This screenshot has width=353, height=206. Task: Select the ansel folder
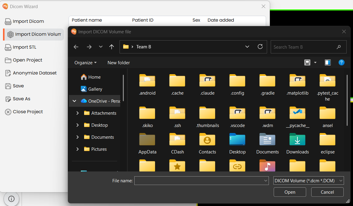[327, 117]
